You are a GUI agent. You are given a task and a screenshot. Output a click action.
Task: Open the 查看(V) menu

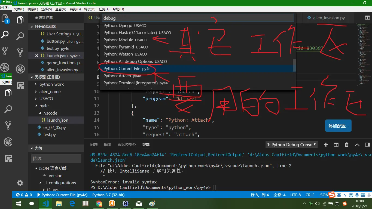tap(61, 9)
